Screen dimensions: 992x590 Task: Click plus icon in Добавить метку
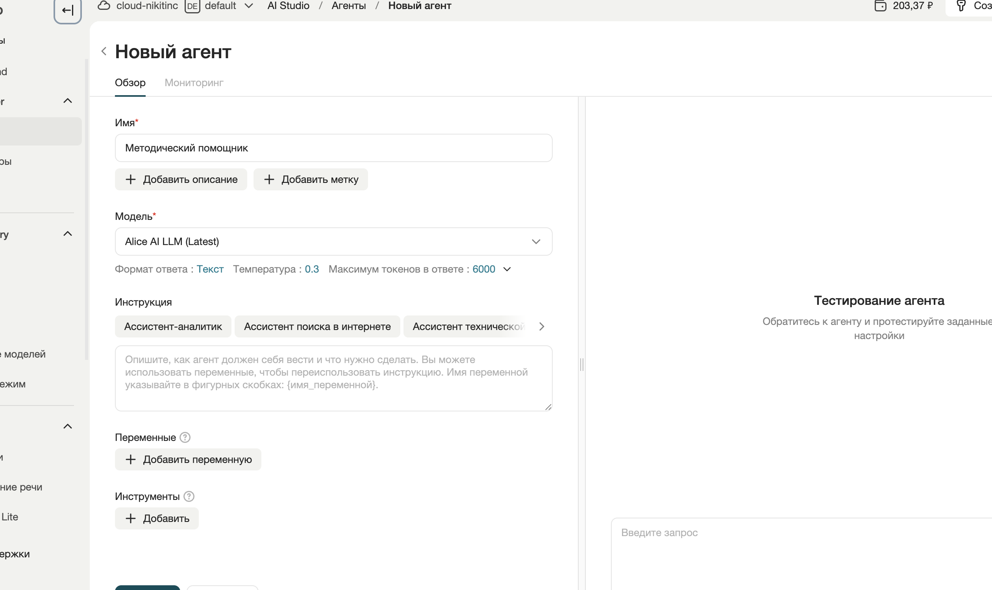coord(269,179)
